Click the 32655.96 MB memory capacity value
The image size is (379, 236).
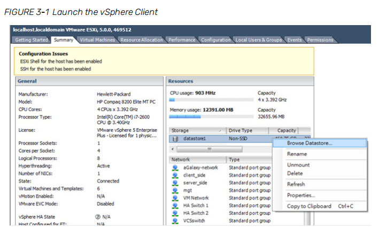pos(271,117)
